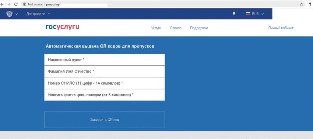
Task: Click the browser forward arrow
Action: click(9, 4)
